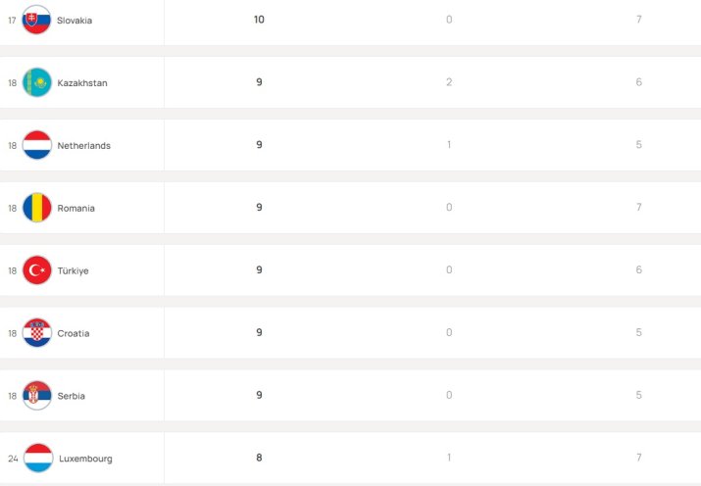Screen dimensions: 701x486
Task: Click the Netherlands country name
Action: [x=84, y=145]
